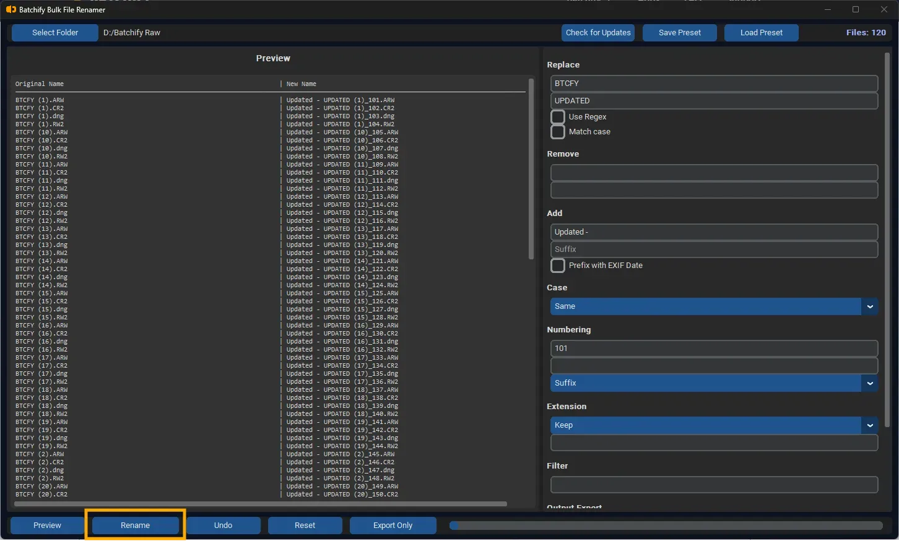Click original name BTCFY (13).dng
The height and width of the screenshot is (541, 899).
41,245
